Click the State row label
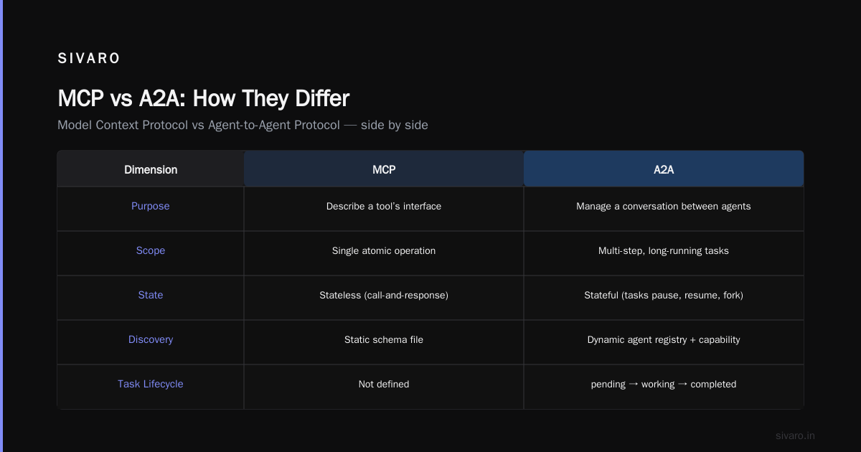Viewport: 861px width, 452px height. coord(151,295)
